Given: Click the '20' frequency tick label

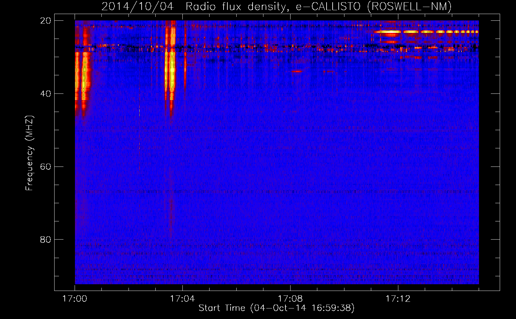Looking at the screenshot, I should [46, 21].
